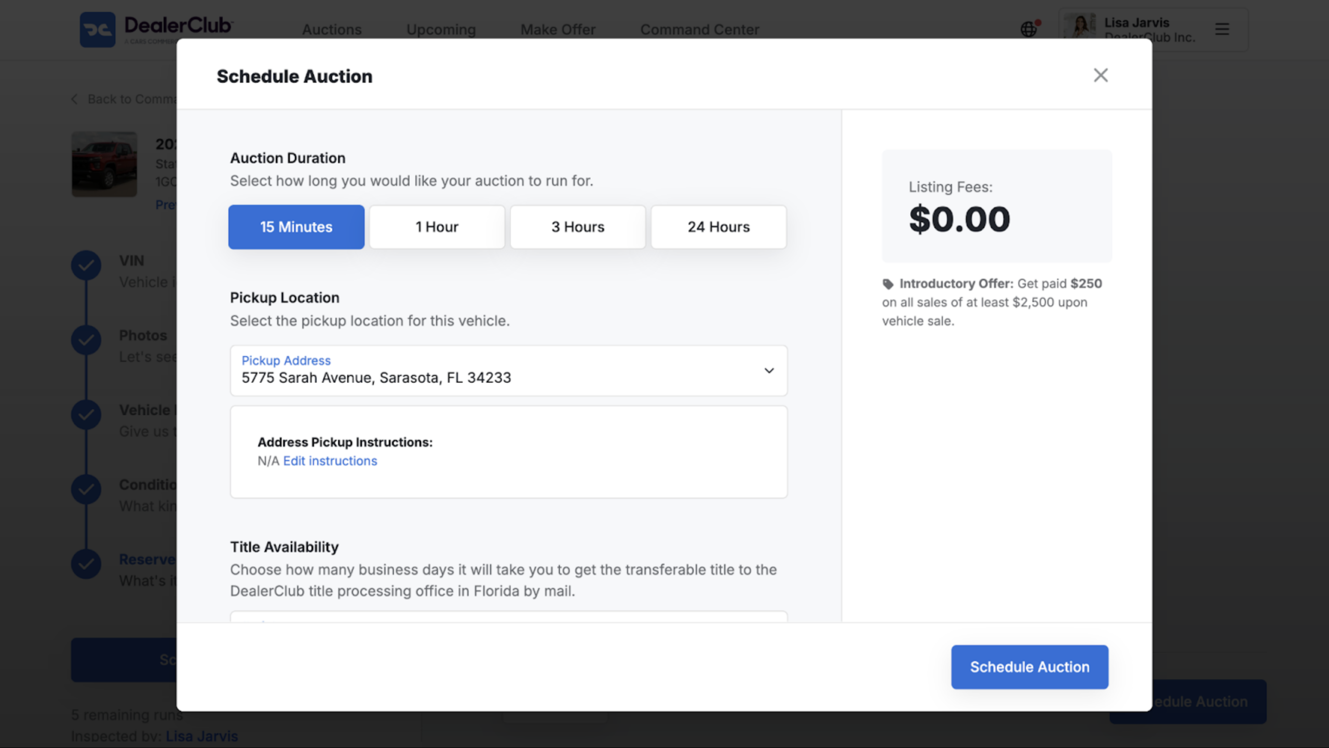This screenshot has width=1329, height=748.
Task: Click the Auction Duration heading
Action: pos(288,158)
